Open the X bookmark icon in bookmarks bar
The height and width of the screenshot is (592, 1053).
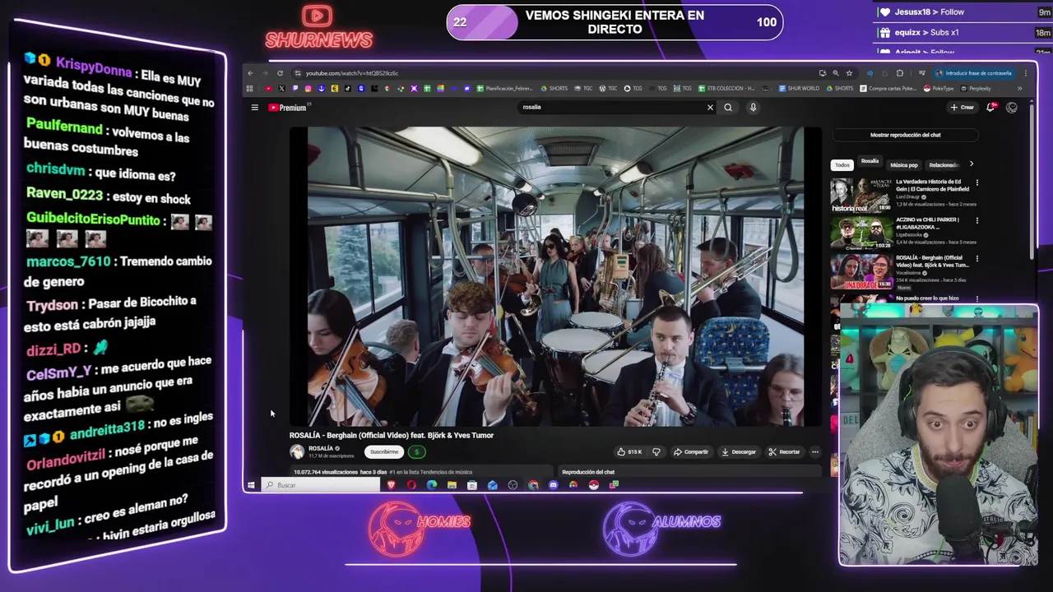[x=282, y=88]
